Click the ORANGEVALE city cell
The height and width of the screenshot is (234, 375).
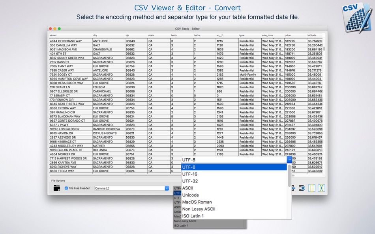click(109, 49)
